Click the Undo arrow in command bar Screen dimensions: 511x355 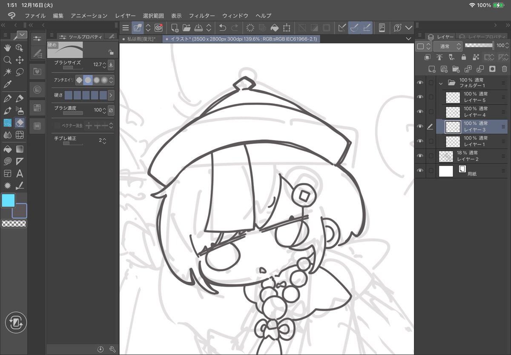tap(222, 28)
